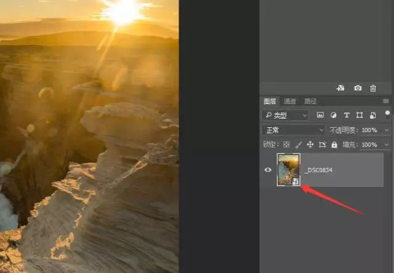Toggle the layer filter on/off switch
Viewport: 394px width, 273px height.
pos(387,114)
